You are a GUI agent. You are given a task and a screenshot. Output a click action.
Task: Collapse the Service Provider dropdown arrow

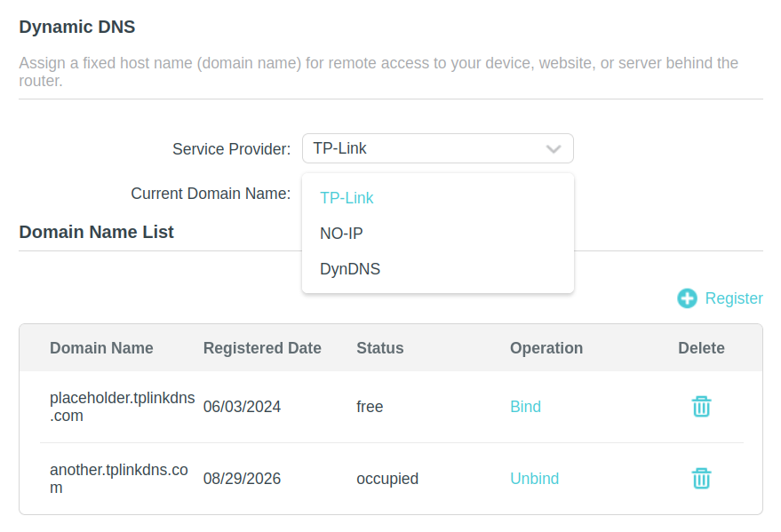(x=554, y=149)
